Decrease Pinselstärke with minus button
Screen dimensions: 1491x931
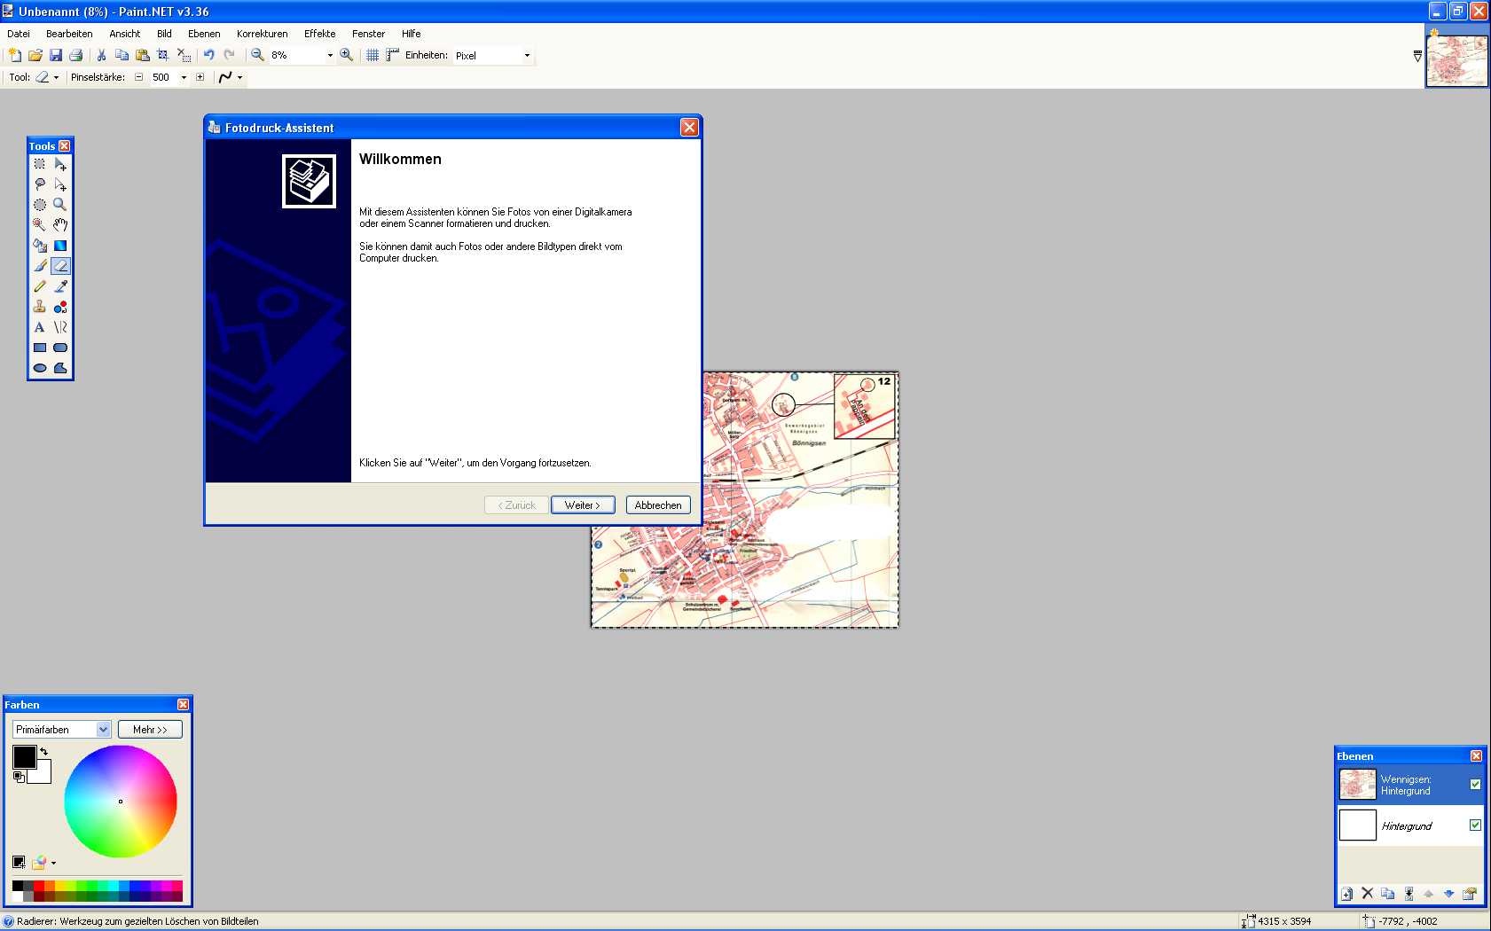[139, 77]
